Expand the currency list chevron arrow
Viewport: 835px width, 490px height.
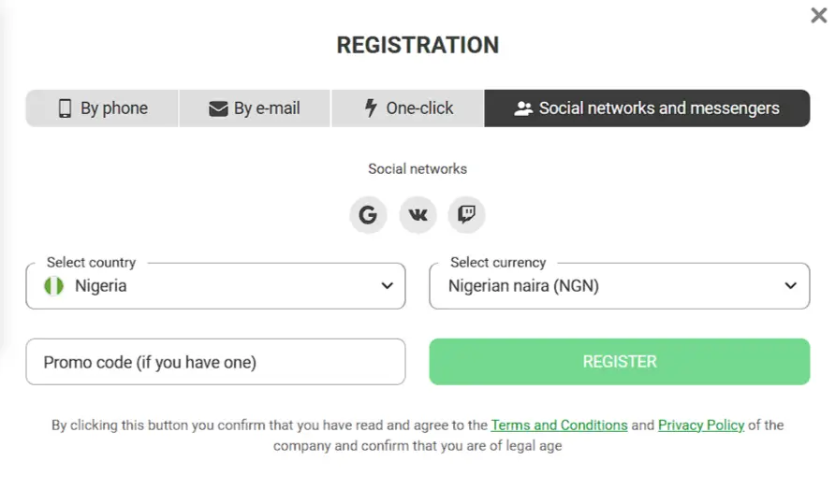pyautogui.click(x=791, y=286)
